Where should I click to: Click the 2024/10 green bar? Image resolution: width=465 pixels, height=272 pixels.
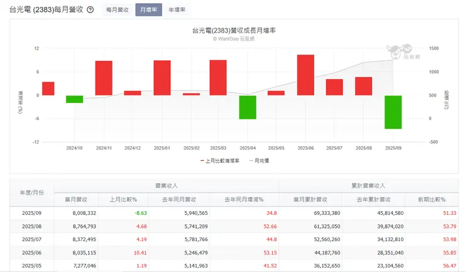coord(74,99)
